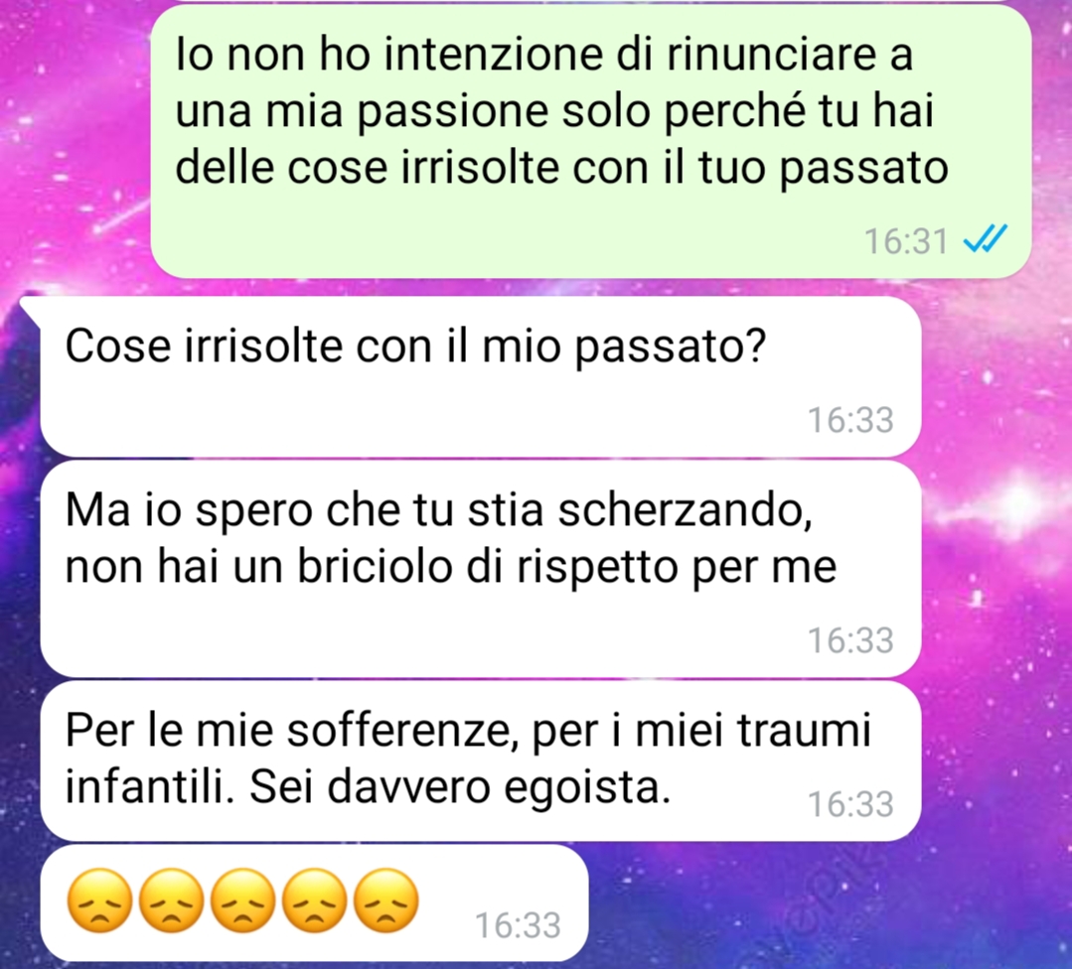Click the words 'Sei davvero egoista.'

pos(459,788)
